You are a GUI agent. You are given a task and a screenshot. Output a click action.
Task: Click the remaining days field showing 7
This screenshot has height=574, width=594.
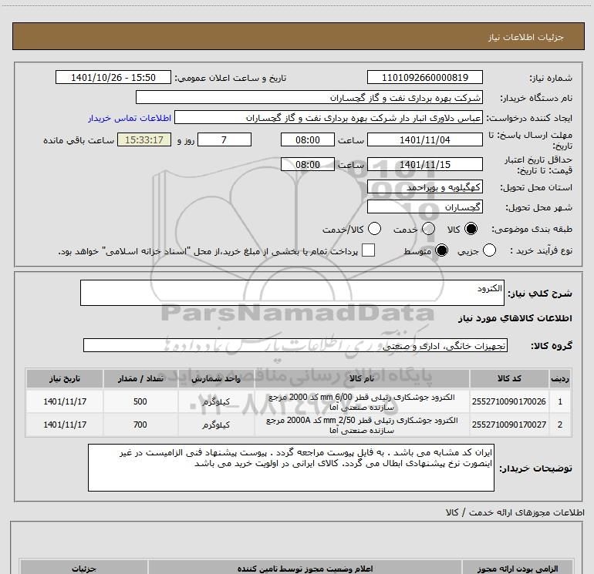click(x=224, y=140)
